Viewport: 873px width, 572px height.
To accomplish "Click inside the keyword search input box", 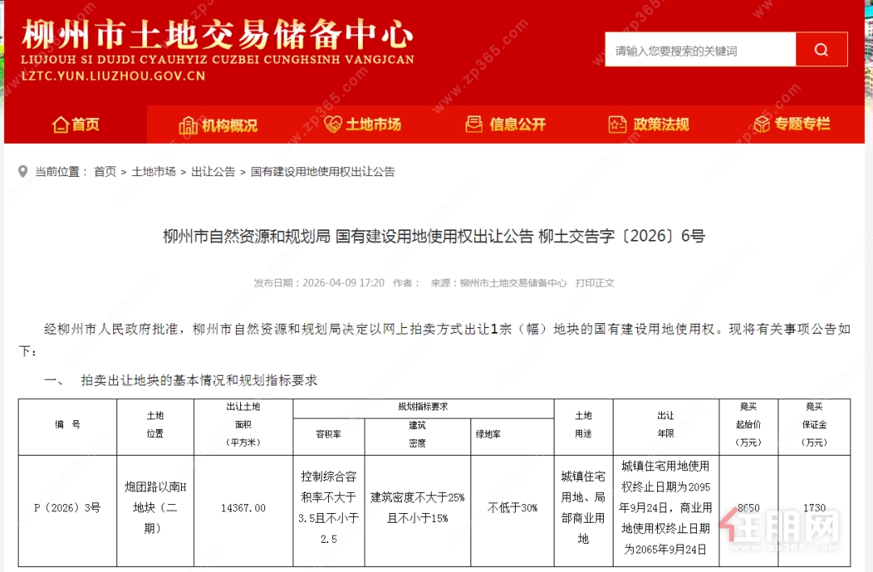I will coord(699,49).
